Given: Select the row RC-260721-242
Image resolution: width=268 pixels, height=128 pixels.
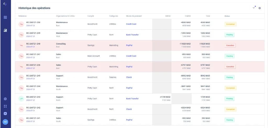Looking at the screenshot, I should (x=140, y=109).
